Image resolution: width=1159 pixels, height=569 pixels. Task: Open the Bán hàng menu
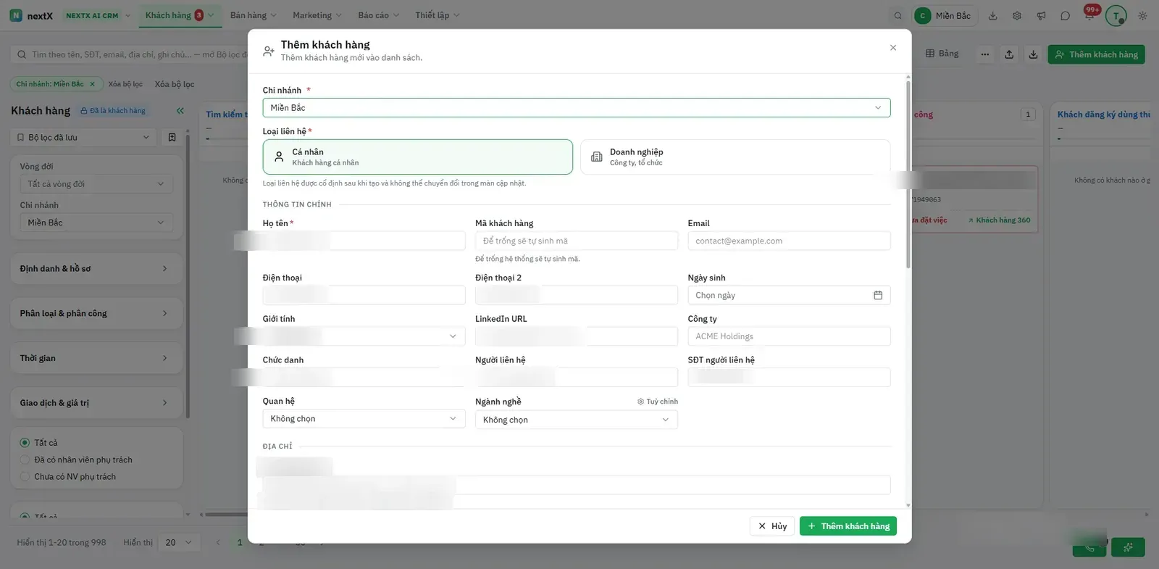click(x=253, y=15)
